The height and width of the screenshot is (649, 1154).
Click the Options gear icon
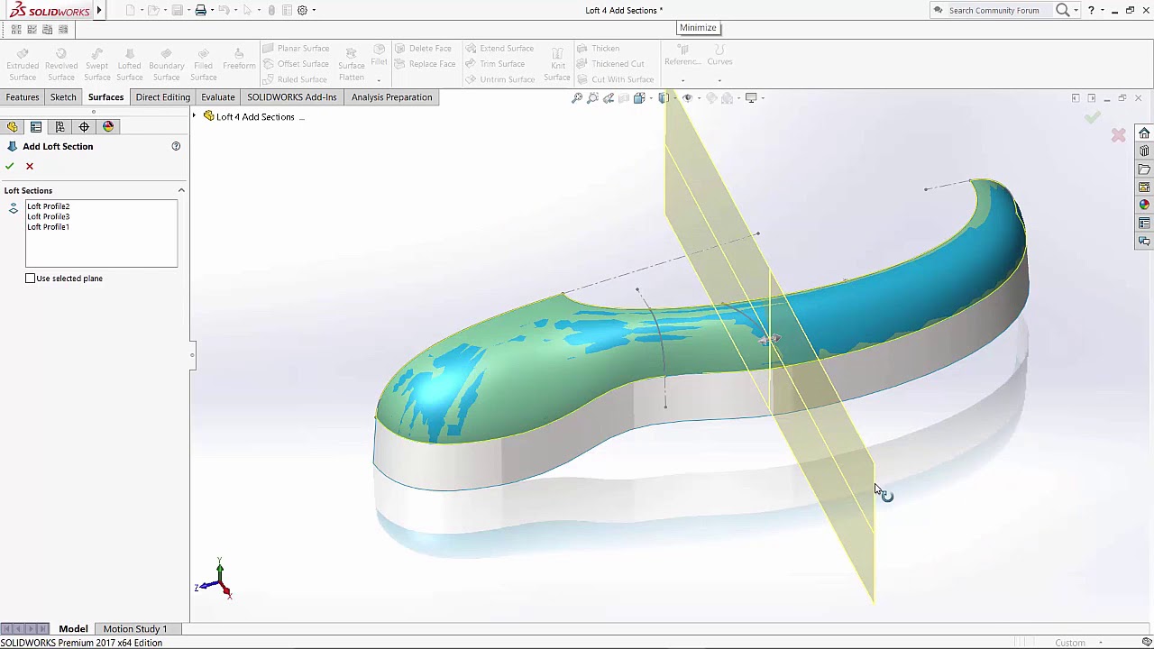(302, 10)
